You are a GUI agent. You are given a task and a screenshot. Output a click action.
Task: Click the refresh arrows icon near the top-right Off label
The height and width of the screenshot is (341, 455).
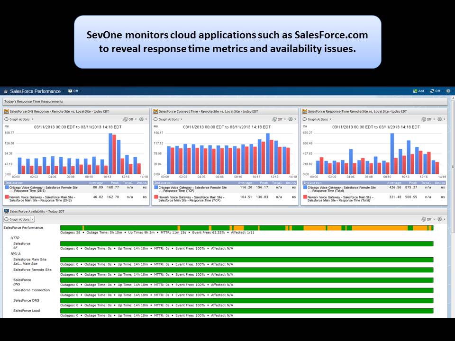point(432,90)
